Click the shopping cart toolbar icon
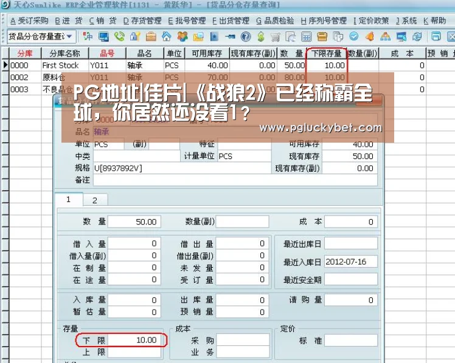 coord(276,36)
